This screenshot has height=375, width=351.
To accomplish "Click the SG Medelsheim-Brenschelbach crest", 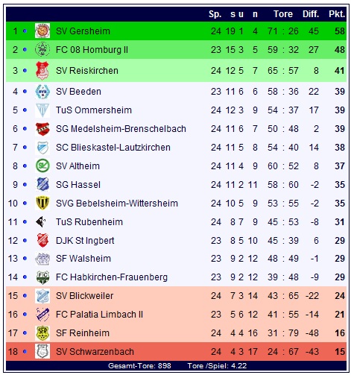I will [x=42, y=129].
